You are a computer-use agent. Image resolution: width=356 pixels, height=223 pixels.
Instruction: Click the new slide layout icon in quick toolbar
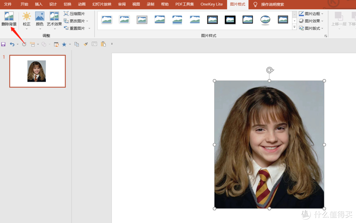(x=33, y=44)
